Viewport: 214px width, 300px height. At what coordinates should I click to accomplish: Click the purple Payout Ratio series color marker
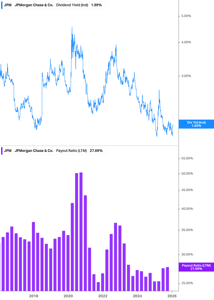click(1, 151)
